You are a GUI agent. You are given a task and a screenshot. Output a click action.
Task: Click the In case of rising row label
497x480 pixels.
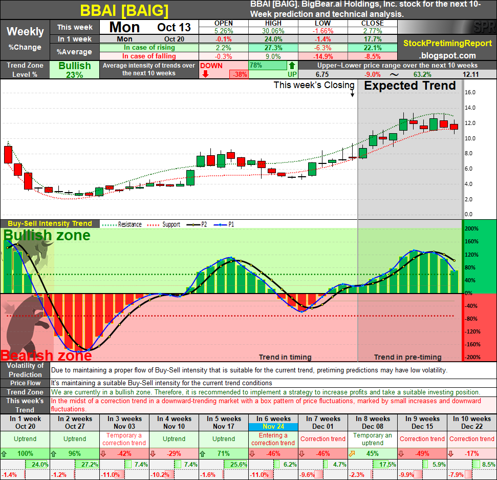pos(149,48)
